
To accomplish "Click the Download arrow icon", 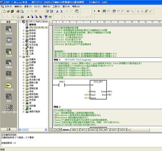I will pyautogui.click(x=61, y=11).
